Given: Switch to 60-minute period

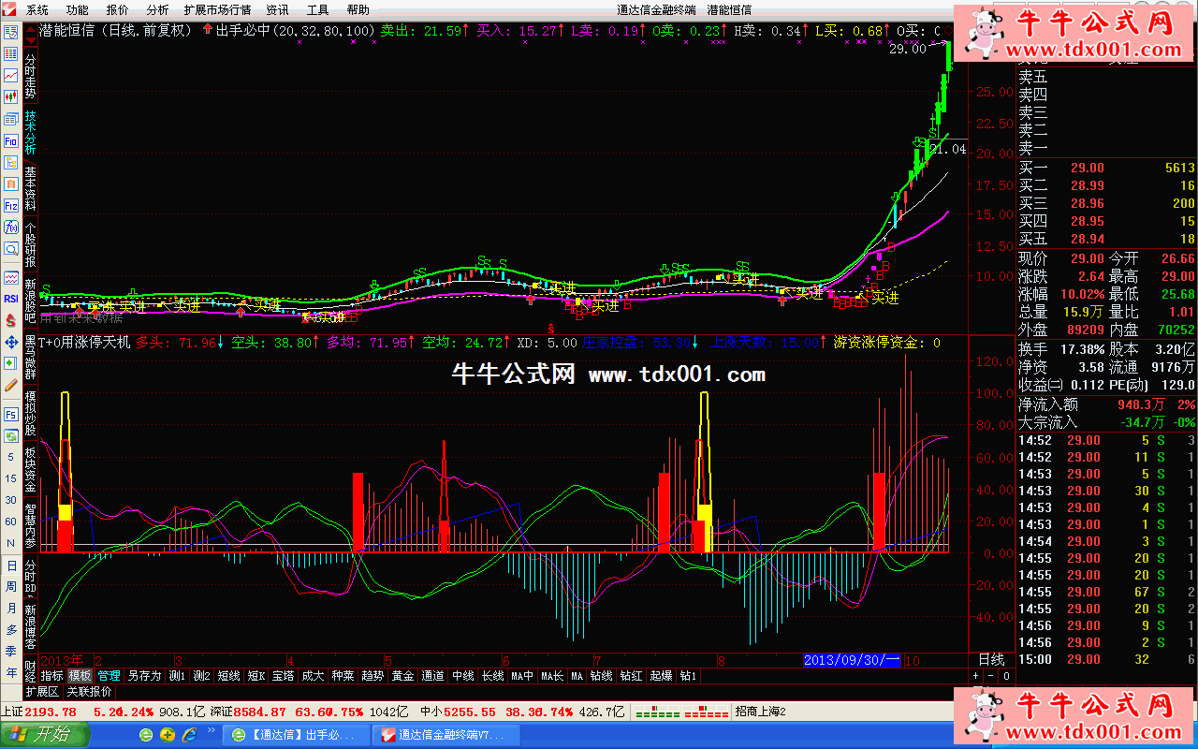Looking at the screenshot, I should (x=11, y=521).
